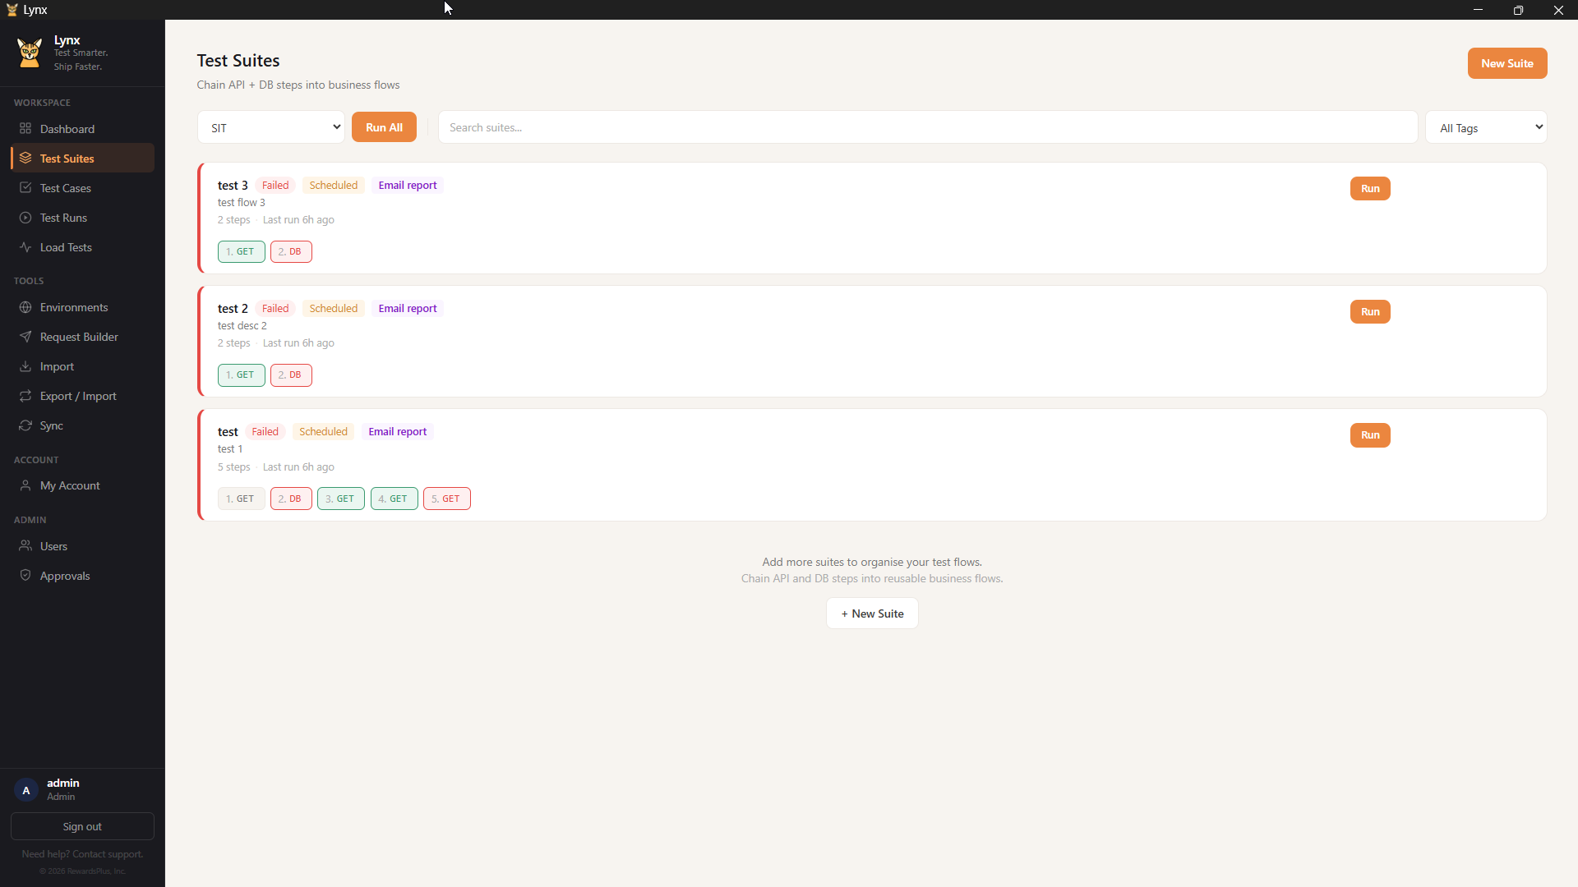Click the Search suites input field

pos(927,127)
